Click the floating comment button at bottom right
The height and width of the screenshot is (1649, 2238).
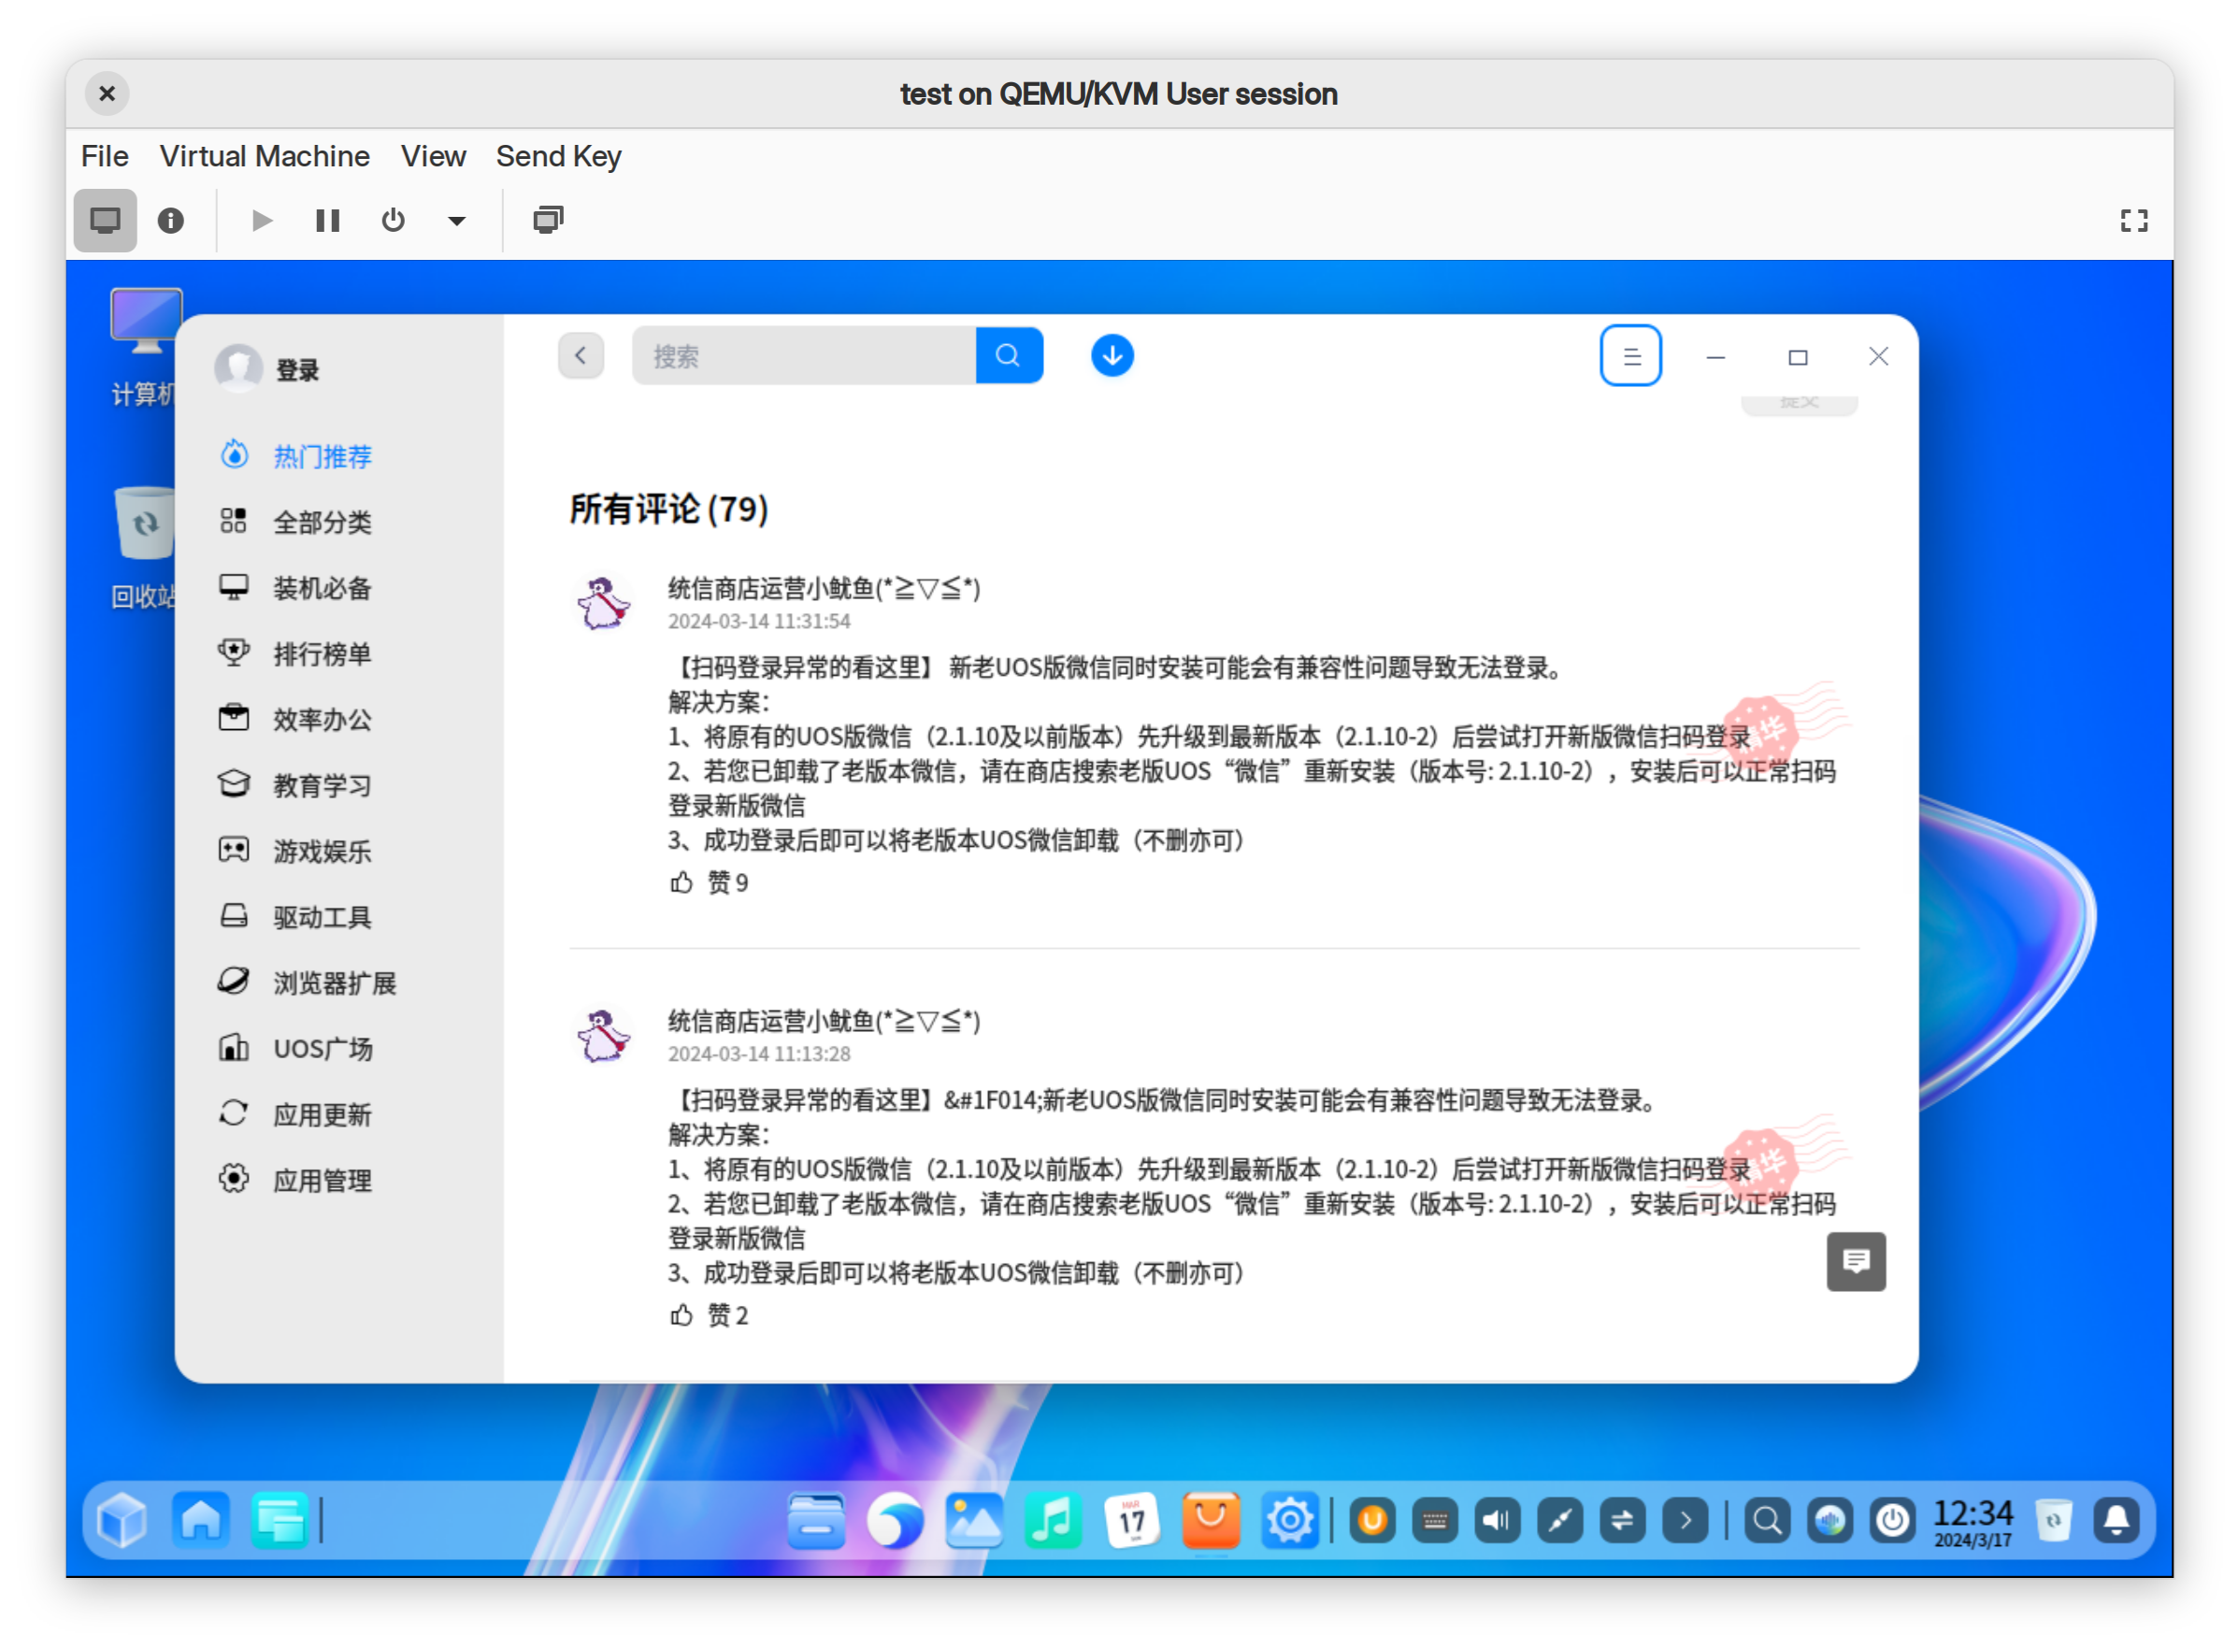click(1856, 1262)
